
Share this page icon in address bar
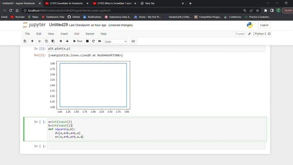tap(251, 11)
